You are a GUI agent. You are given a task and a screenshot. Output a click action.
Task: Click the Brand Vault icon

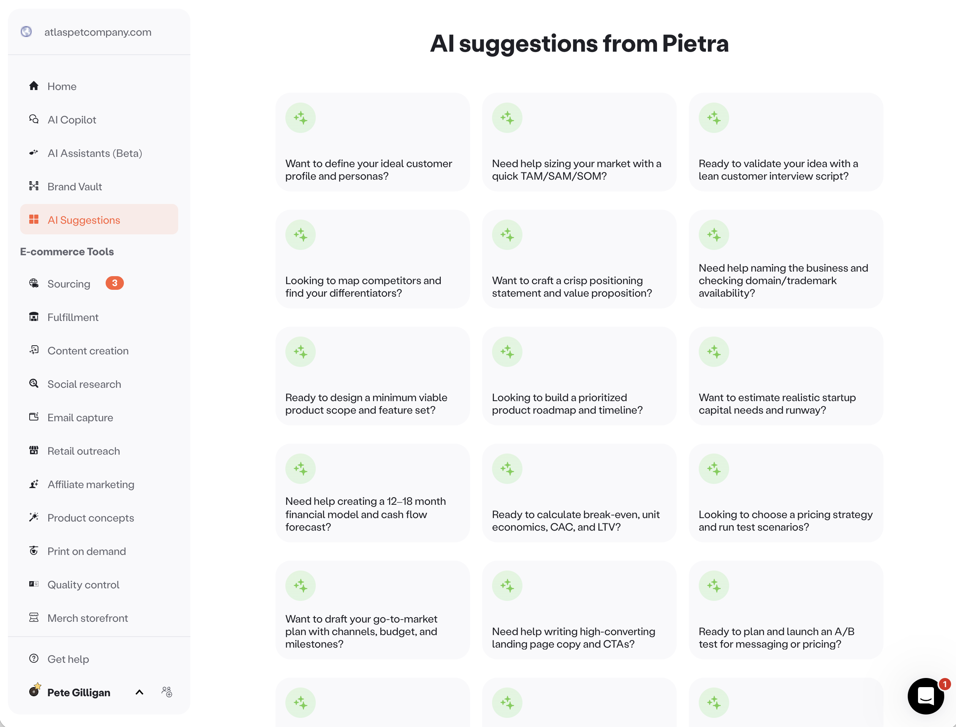tap(34, 186)
